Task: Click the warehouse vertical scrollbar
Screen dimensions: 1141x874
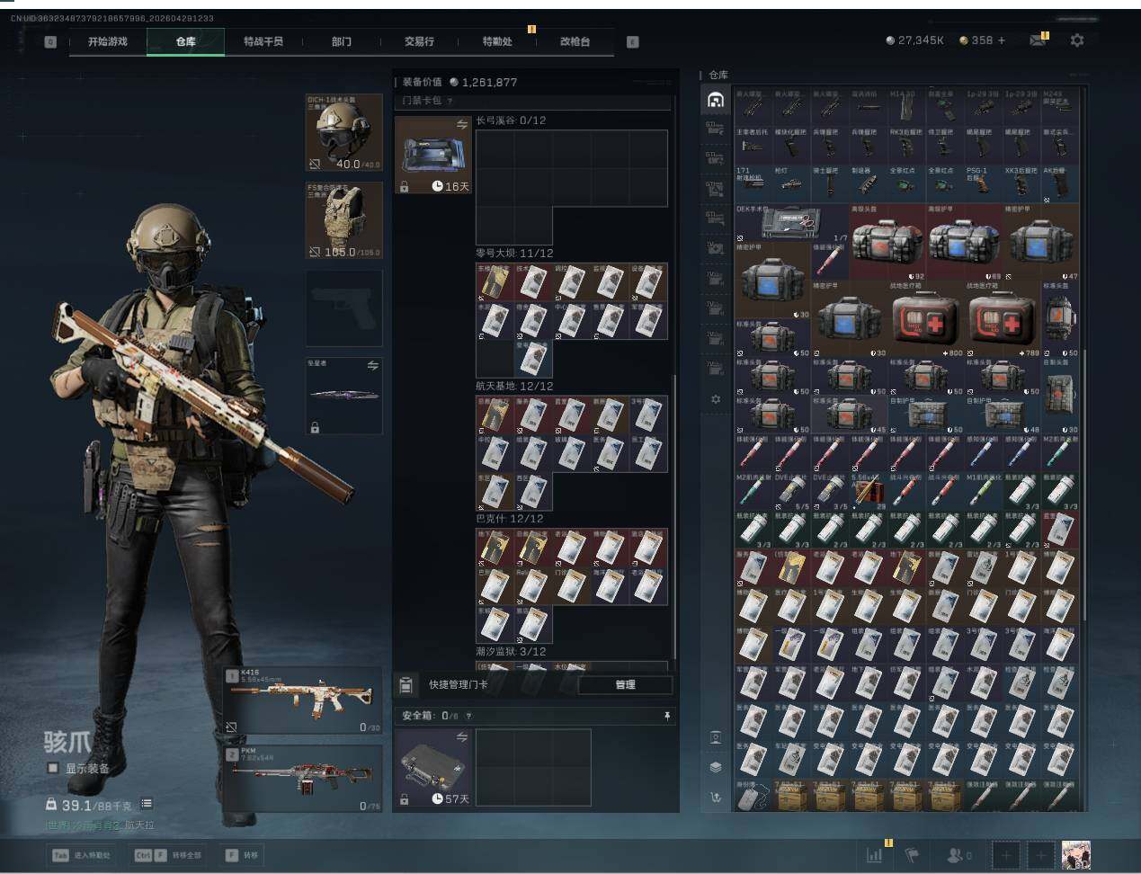Action: 1083,486
